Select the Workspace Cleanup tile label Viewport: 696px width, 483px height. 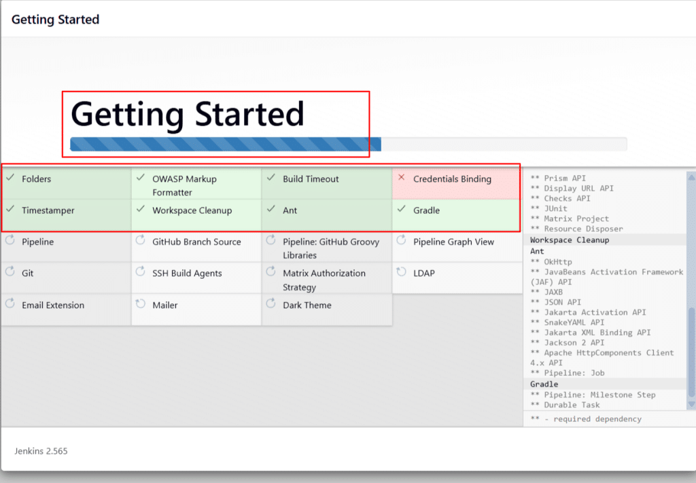point(192,210)
